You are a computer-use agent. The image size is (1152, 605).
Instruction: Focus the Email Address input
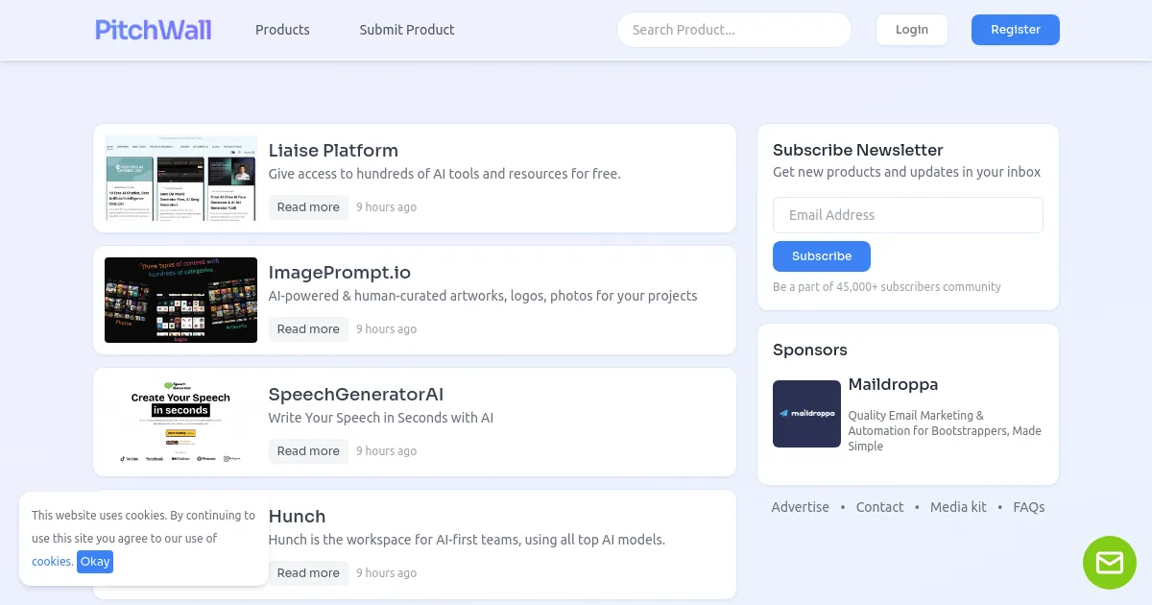(907, 215)
